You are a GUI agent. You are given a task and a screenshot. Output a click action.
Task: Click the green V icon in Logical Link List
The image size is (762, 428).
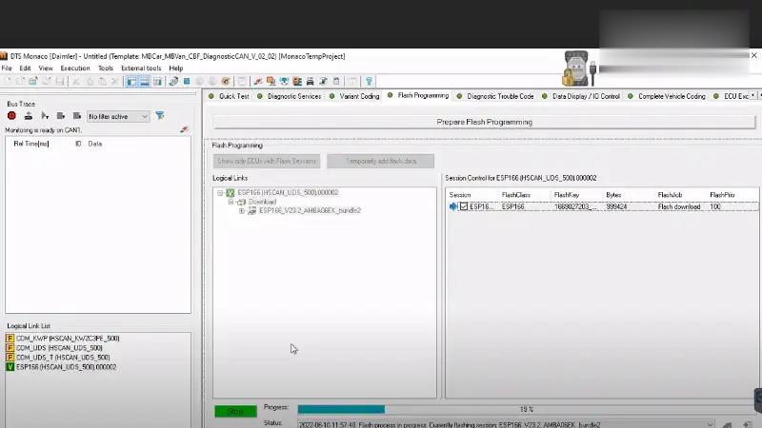10,367
